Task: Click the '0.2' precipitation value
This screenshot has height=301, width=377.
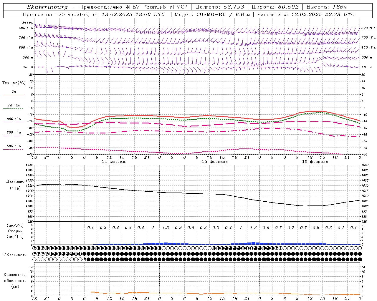Action: (x=216, y=228)
